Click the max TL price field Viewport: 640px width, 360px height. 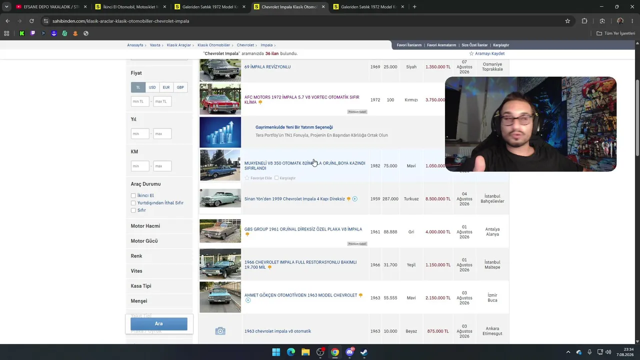click(162, 101)
